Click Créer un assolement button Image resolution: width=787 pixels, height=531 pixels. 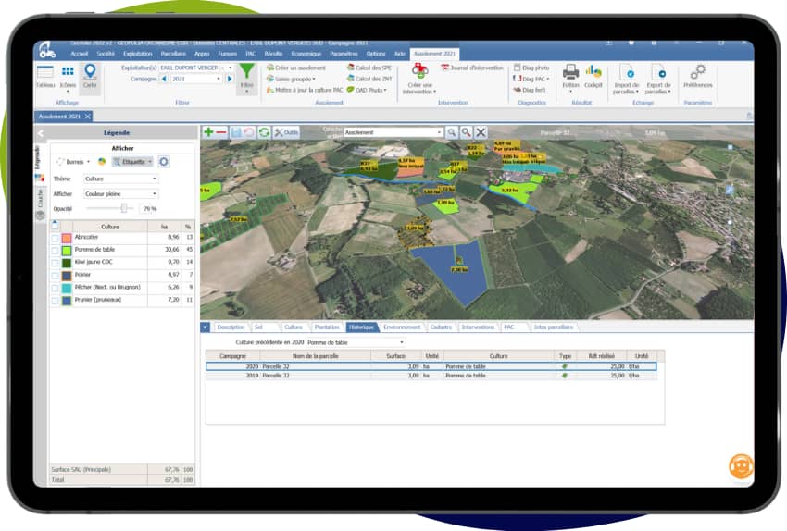click(296, 68)
